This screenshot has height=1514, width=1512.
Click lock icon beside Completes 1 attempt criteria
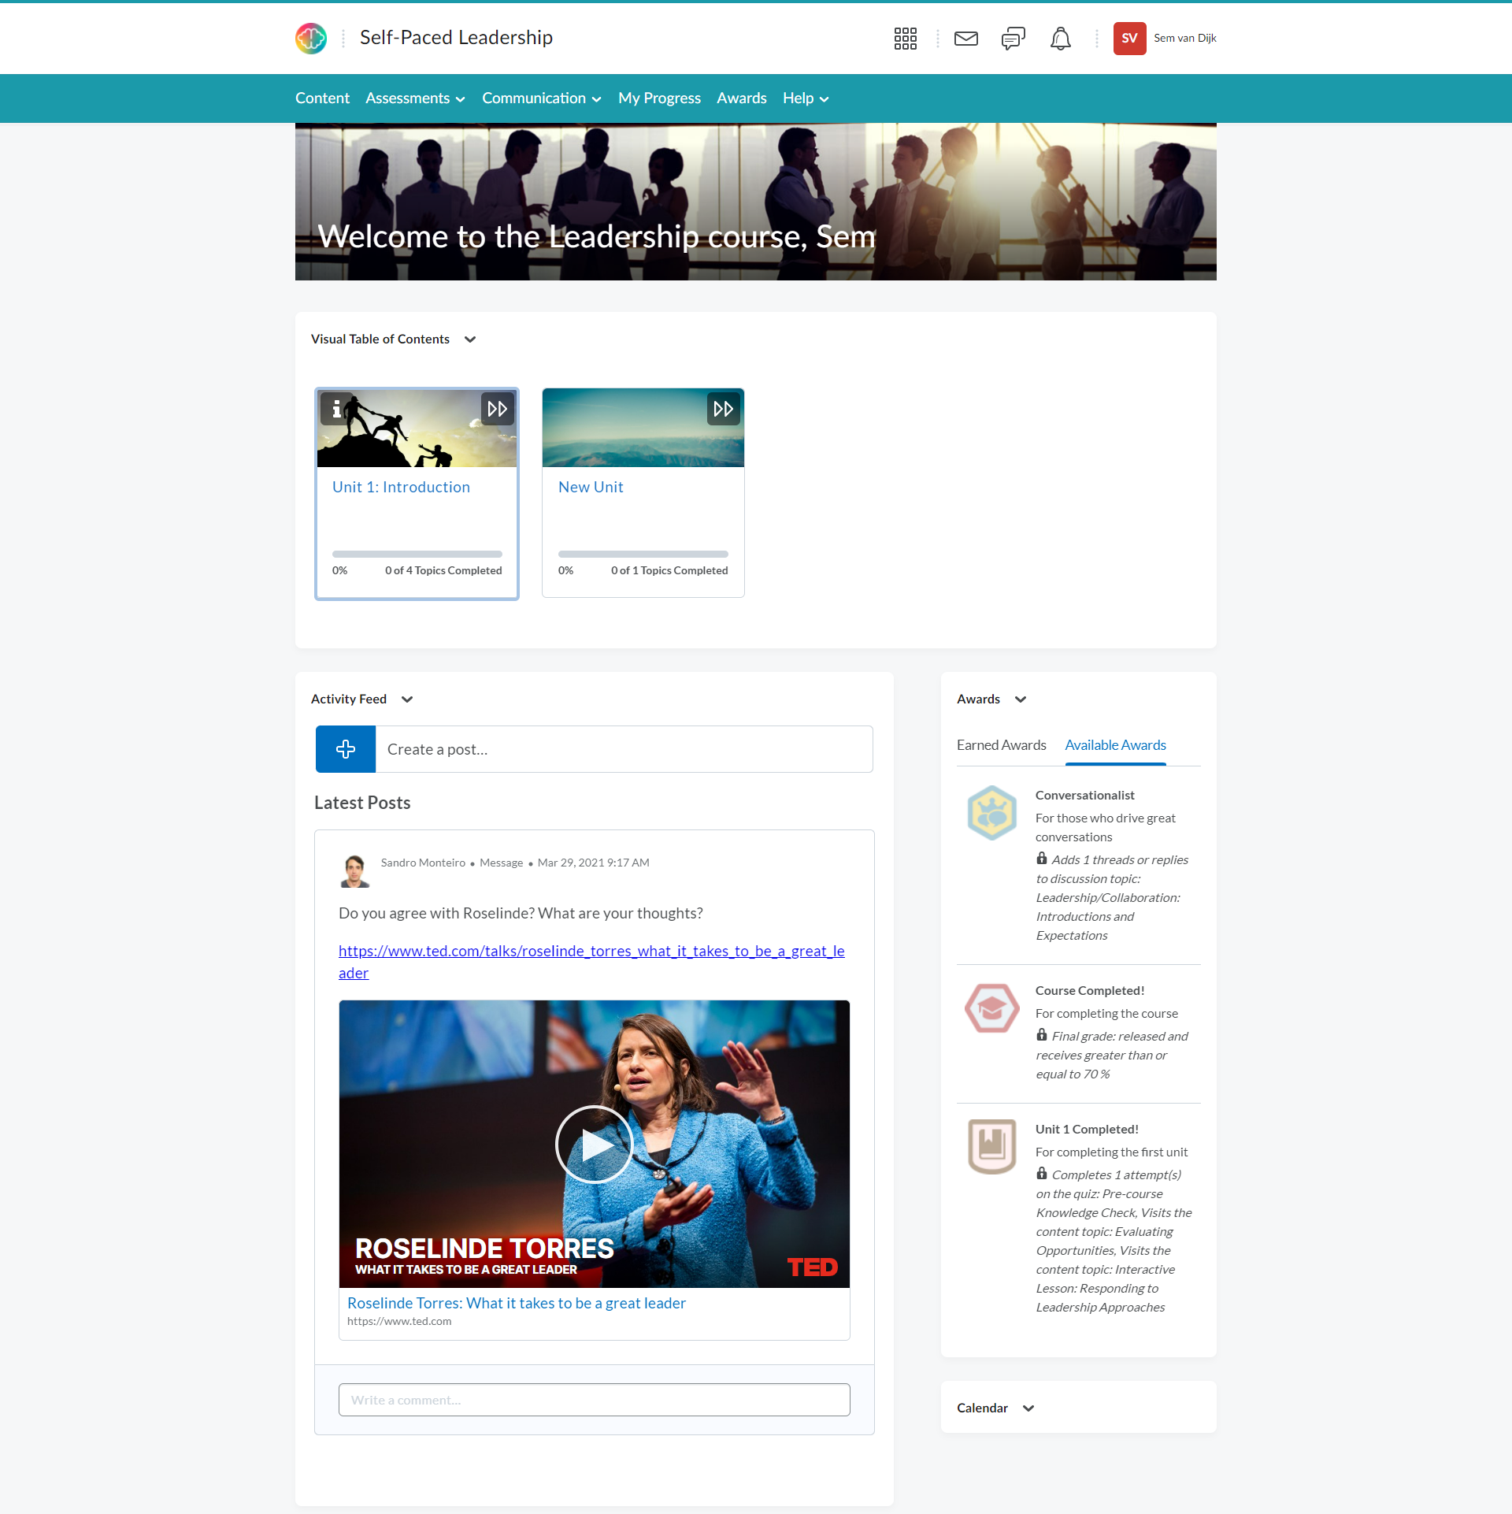coord(1042,1174)
